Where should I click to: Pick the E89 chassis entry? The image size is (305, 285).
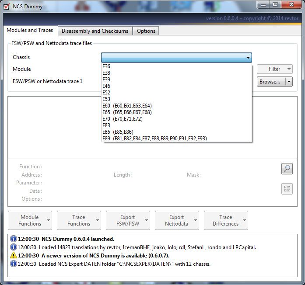(154, 139)
